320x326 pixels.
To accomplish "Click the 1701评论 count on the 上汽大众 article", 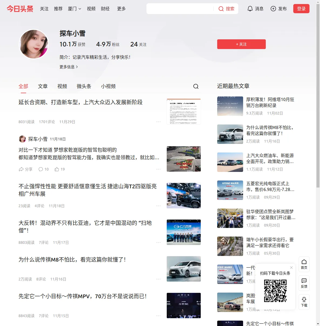I will (x=47, y=122).
